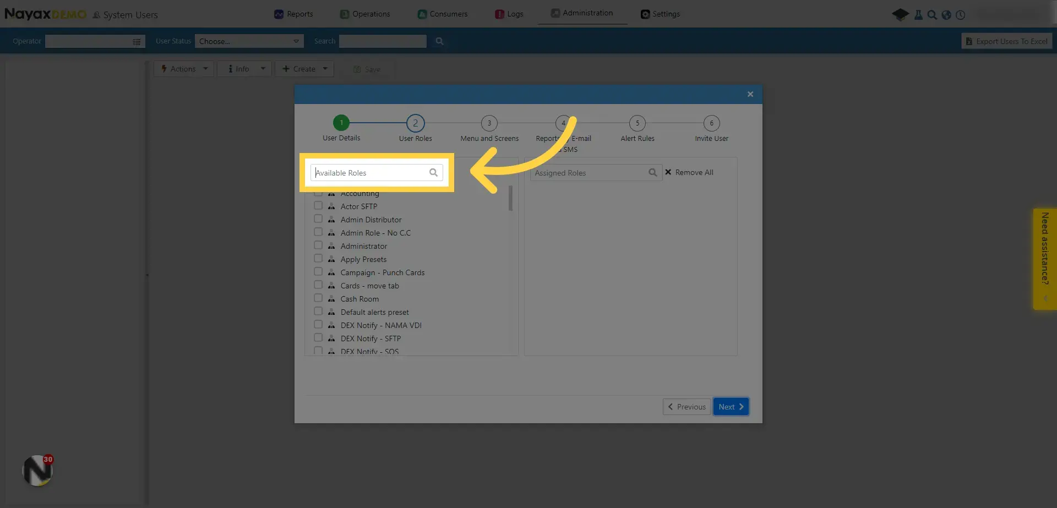Check the Admin Role - No C.C checkbox
Screen dimensions: 1057x508
pos(318,232)
